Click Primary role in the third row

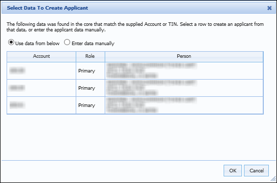tap(86, 105)
